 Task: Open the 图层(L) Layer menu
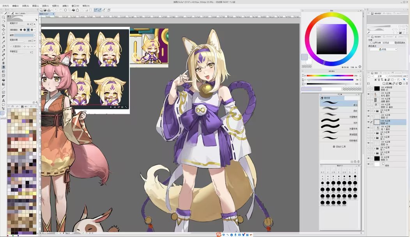point(35,6)
